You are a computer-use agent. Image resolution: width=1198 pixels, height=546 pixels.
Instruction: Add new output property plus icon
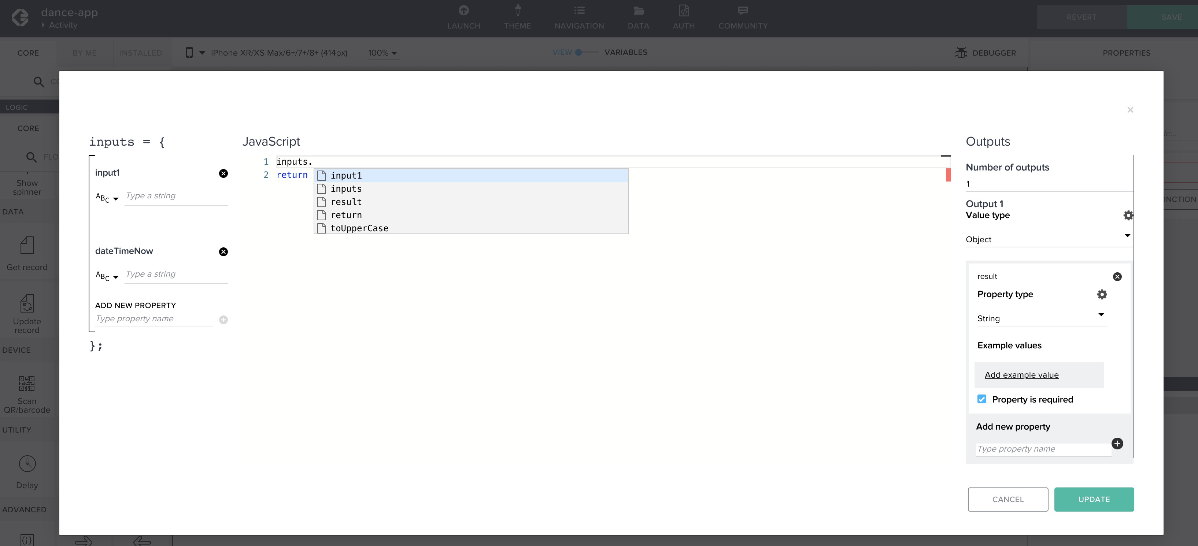click(x=1117, y=443)
